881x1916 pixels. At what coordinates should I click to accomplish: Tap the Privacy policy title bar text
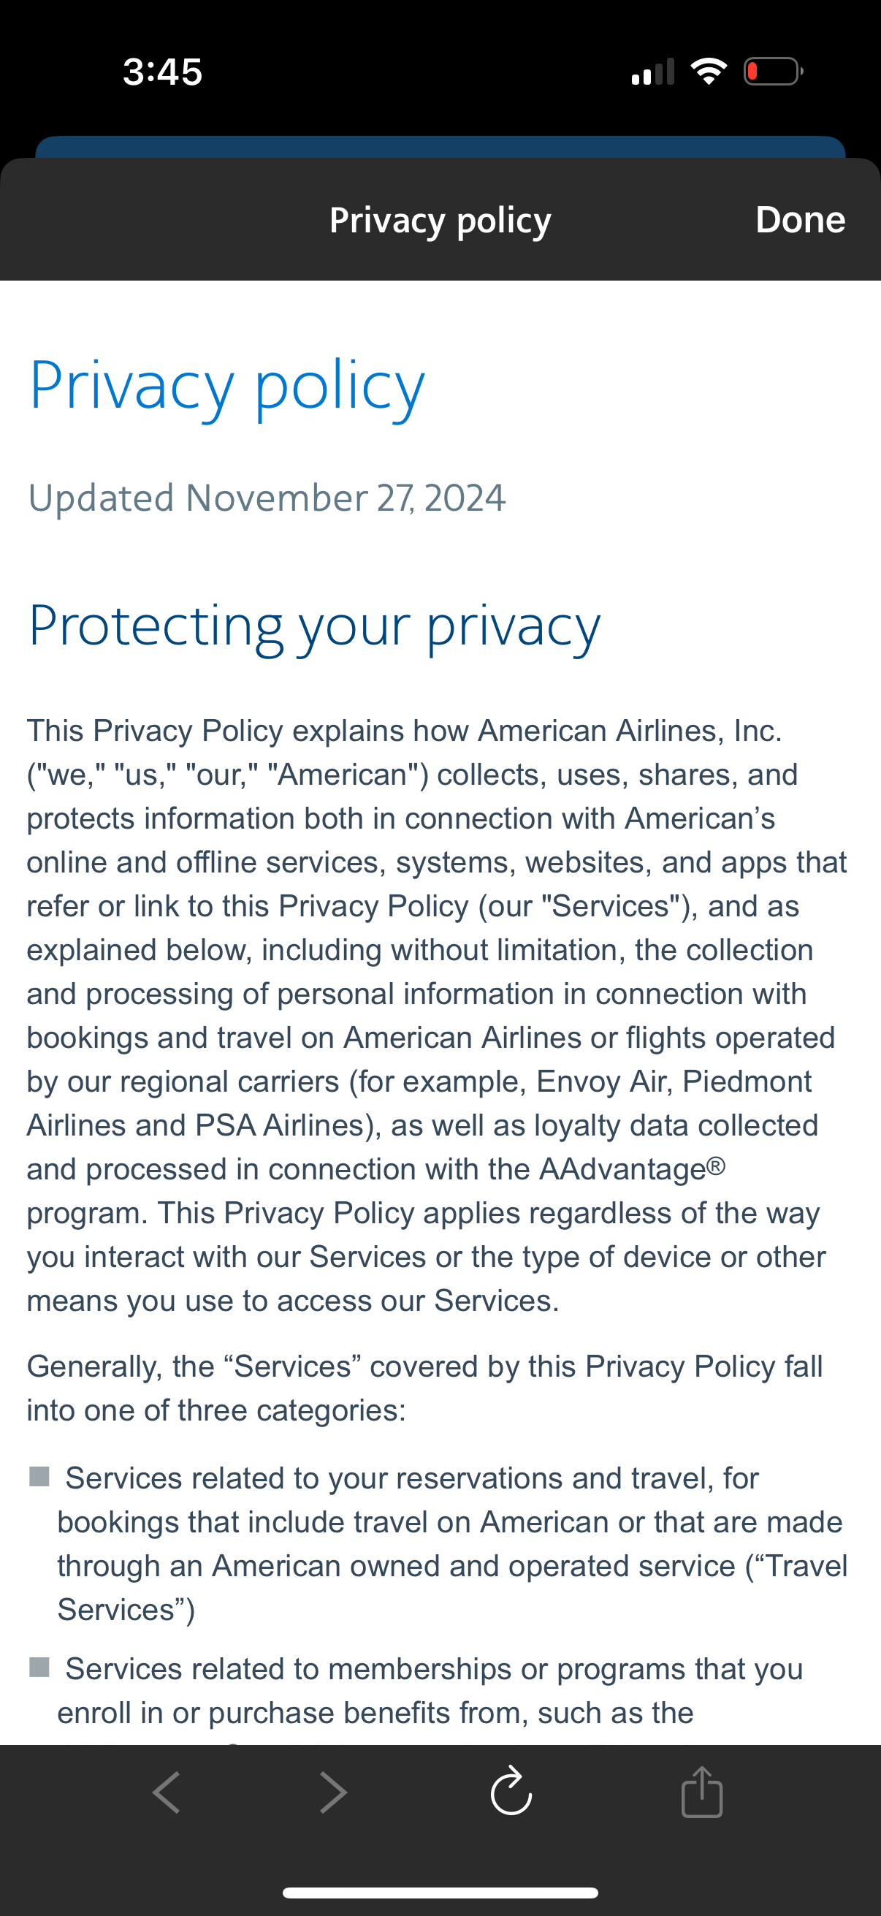click(440, 219)
